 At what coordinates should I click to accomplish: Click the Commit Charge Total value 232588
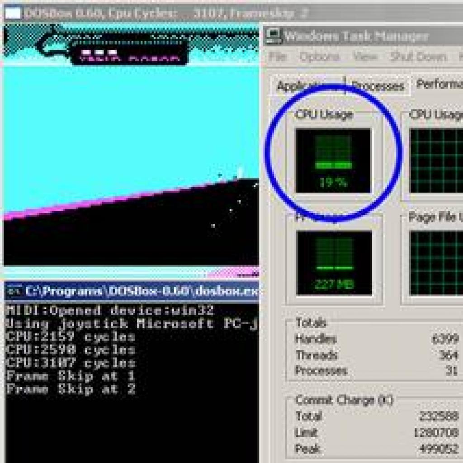pyautogui.click(x=439, y=416)
